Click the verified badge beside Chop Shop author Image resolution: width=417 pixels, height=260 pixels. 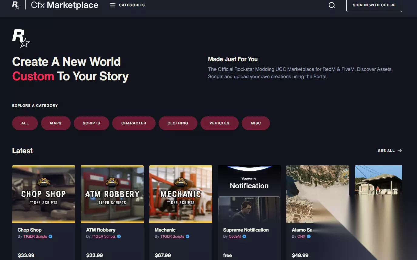tap(50, 236)
